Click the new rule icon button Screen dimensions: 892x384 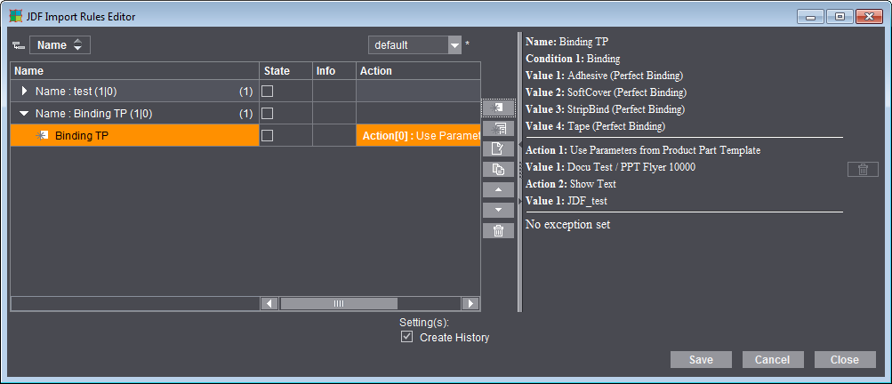[x=498, y=108]
